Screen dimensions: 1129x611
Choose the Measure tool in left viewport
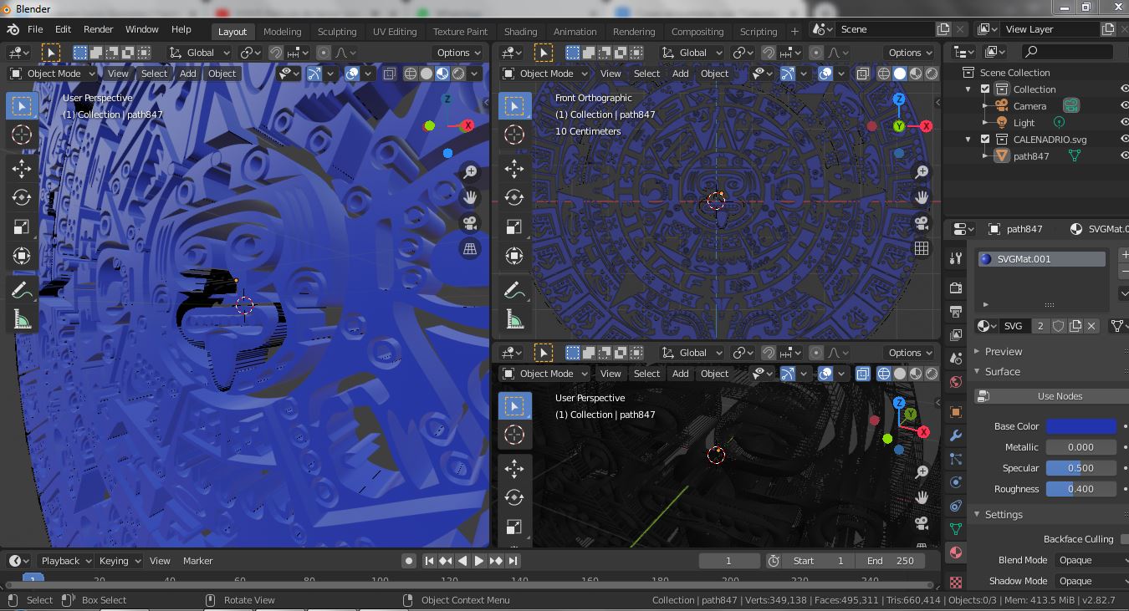click(22, 318)
